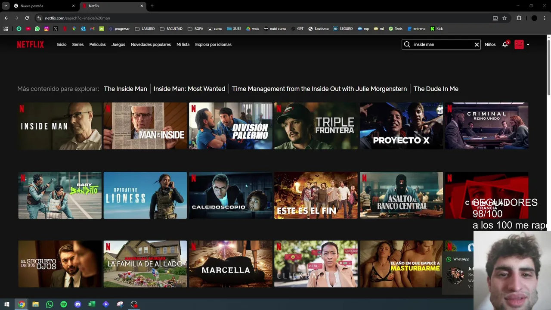Open the Juegos section
Image resolution: width=551 pixels, height=310 pixels.
point(118,44)
